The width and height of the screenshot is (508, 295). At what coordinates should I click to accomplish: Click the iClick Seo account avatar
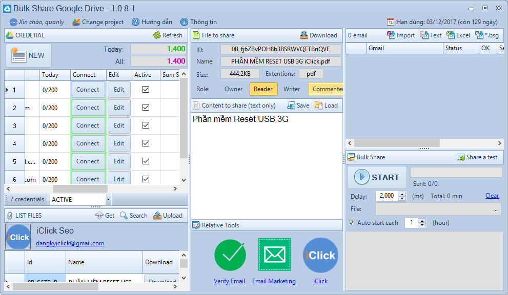pyautogui.click(x=18, y=237)
